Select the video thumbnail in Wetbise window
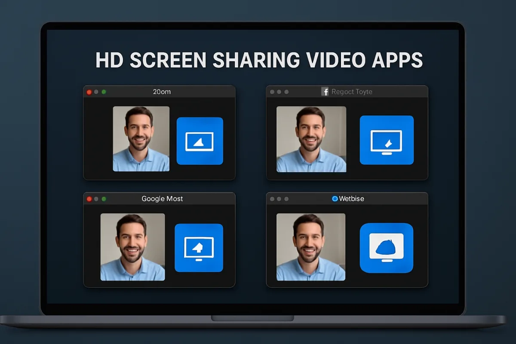The image size is (516, 344). (x=311, y=247)
